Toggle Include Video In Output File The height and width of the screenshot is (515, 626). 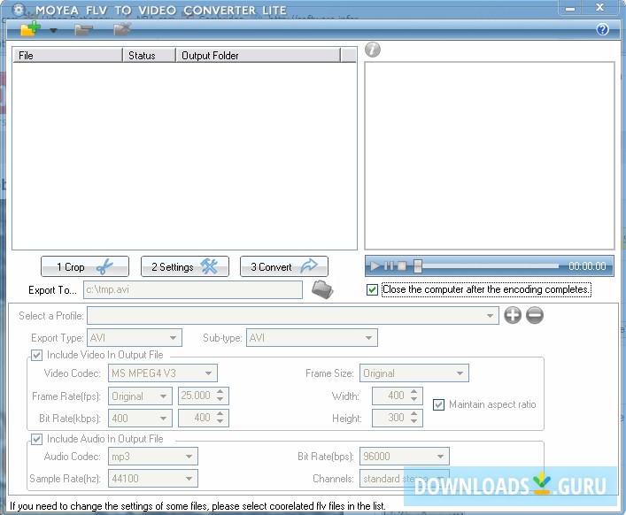click(36, 355)
